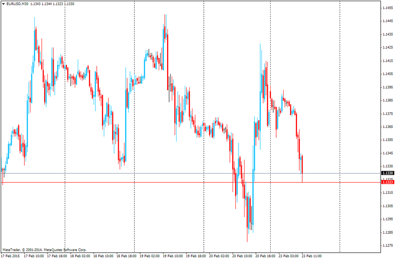The image size is (395, 259).
Task: Click the 17 Feb 18:00 time label
Action: [57, 256]
